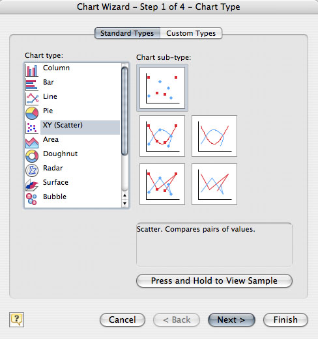Open help with the question mark icon

pos(16,319)
